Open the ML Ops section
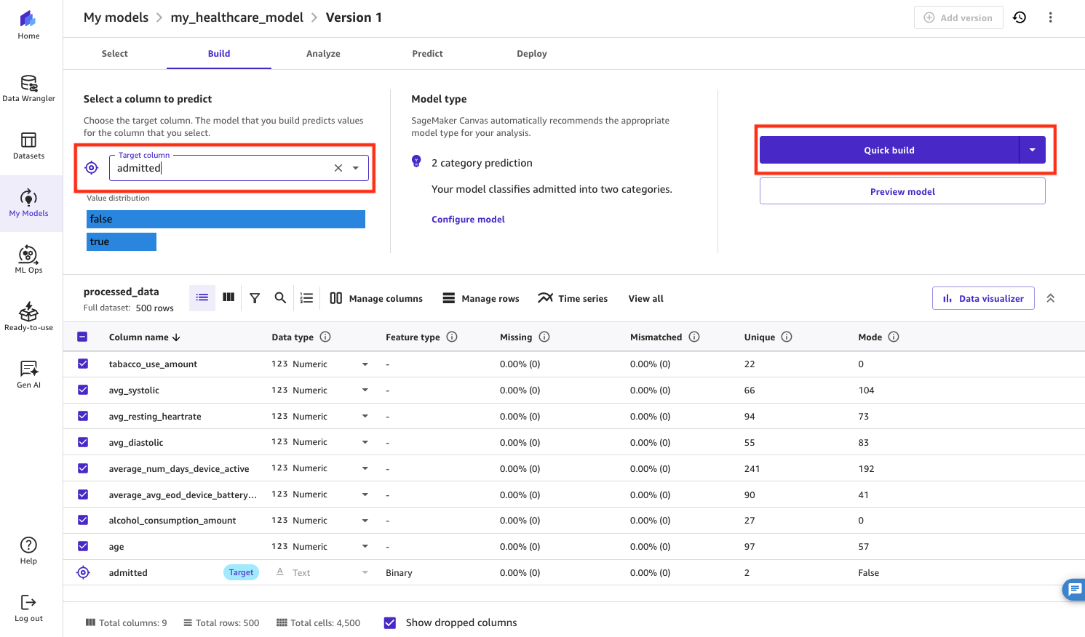The width and height of the screenshot is (1085, 637). (x=28, y=259)
